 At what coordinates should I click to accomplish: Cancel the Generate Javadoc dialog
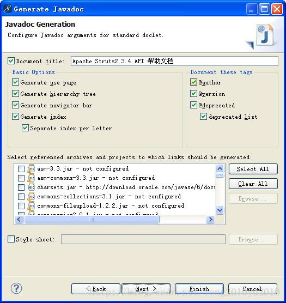[253, 289]
